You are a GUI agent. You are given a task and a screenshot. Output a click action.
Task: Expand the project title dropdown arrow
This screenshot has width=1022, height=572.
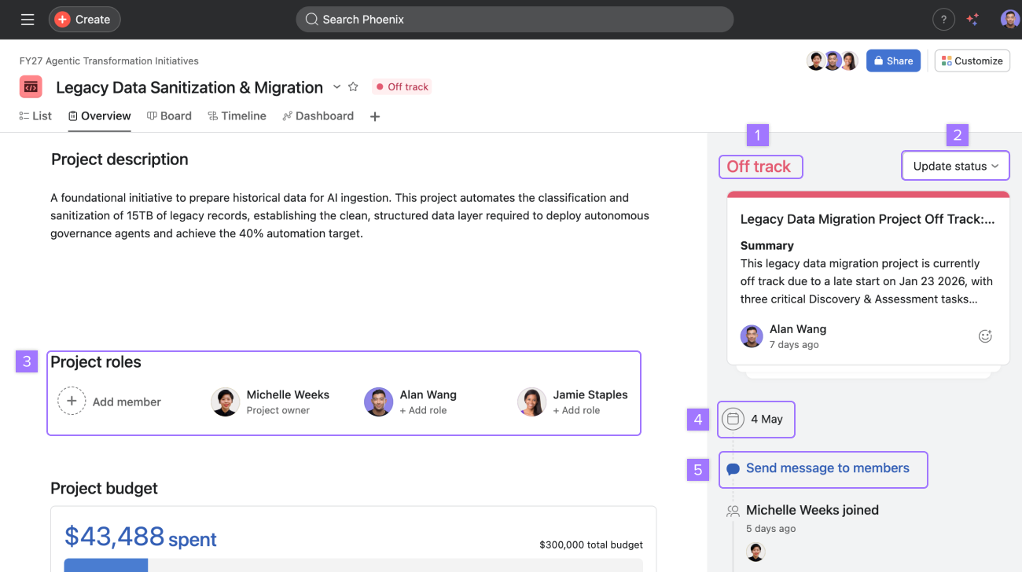point(336,86)
